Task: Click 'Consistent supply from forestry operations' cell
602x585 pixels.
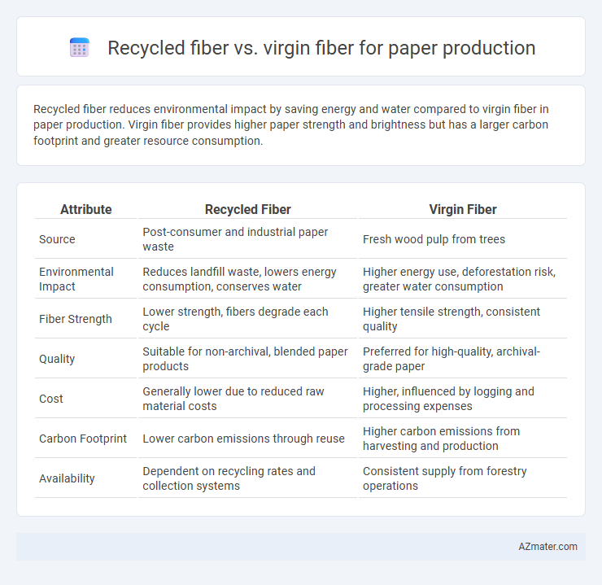Action: [x=463, y=478]
